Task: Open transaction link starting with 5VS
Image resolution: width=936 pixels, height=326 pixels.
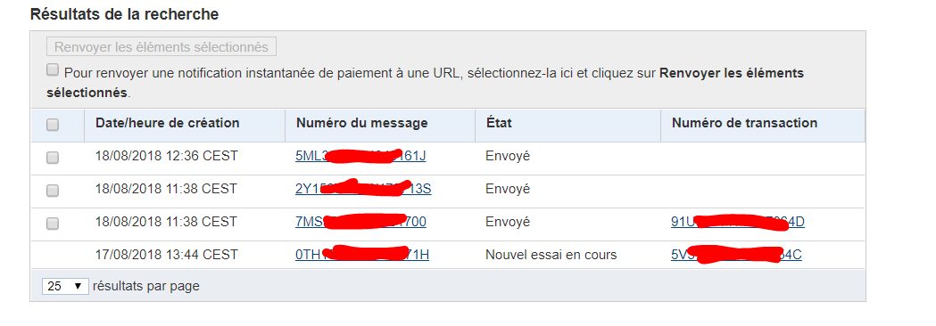Action: (736, 255)
